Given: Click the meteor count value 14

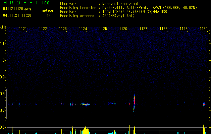Looking at the screenshot, I should click(x=49, y=15).
